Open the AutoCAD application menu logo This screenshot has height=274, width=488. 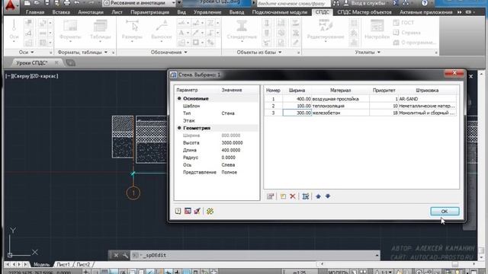(x=10, y=5)
